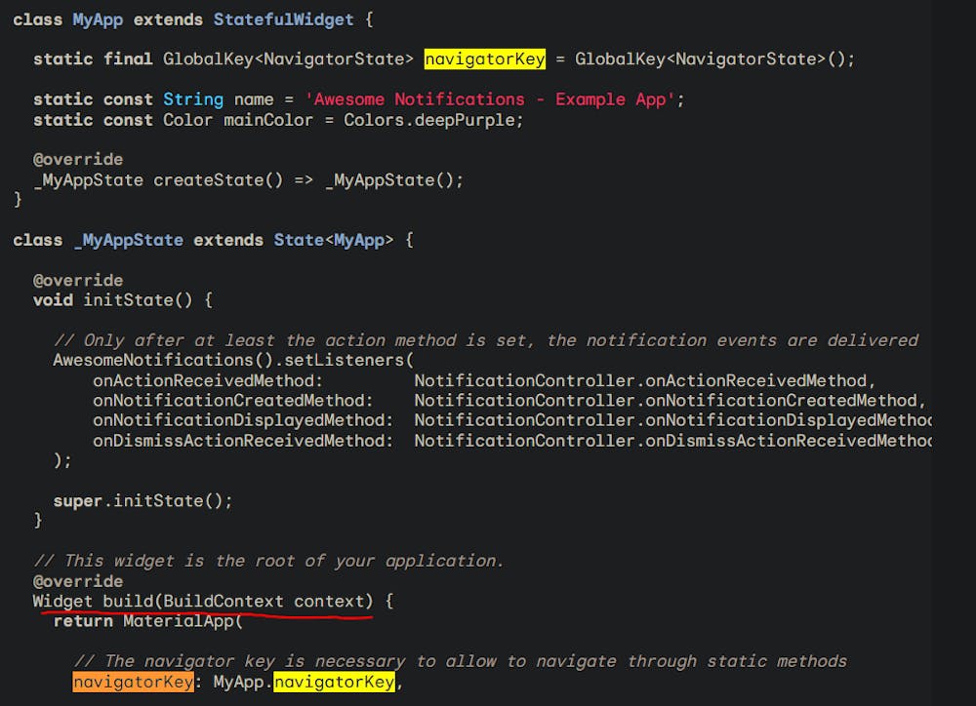Click the @override above createState
The image size is (976, 706).
pos(78,159)
